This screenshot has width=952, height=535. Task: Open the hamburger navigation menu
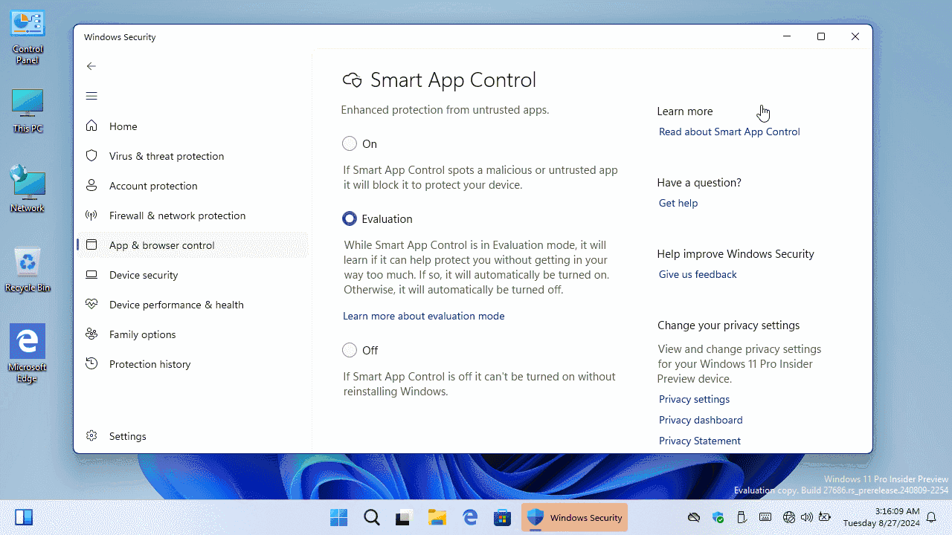click(x=91, y=96)
